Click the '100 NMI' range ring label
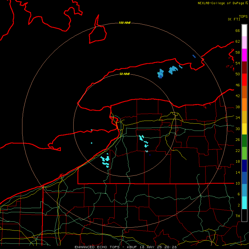The height and width of the screenshot is (249, 249). coord(124,23)
